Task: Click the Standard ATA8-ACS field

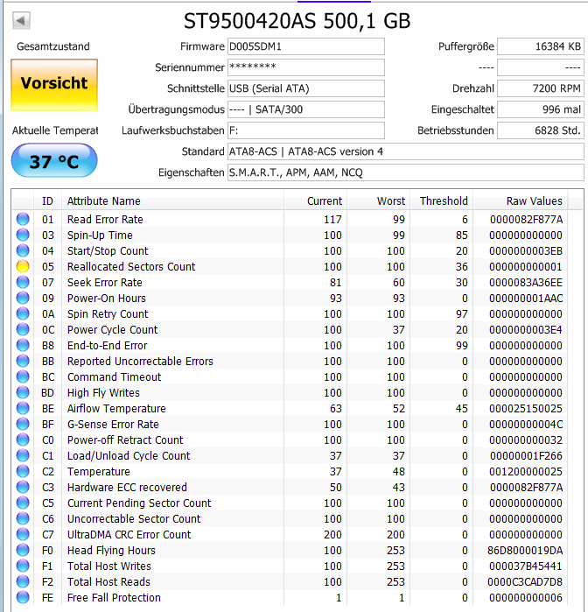Action: point(406,151)
